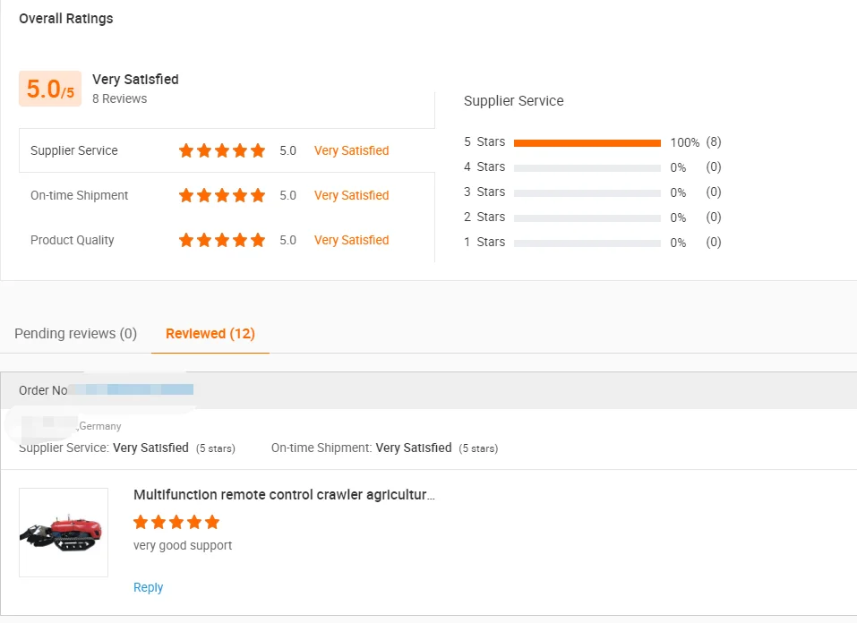This screenshot has height=623, width=857.
Task: Click the 5.0/5 overall score badge
Action: click(50, 89)
